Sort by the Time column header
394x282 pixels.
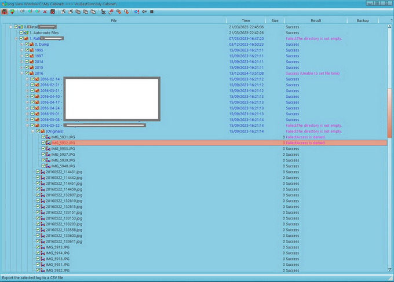pyautogui.click(x=246, y=21)
